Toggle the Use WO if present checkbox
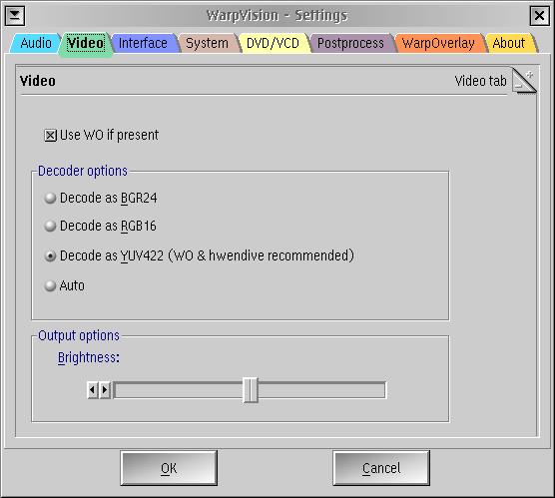This screenshot has height=498, width=555. (50, 135)
